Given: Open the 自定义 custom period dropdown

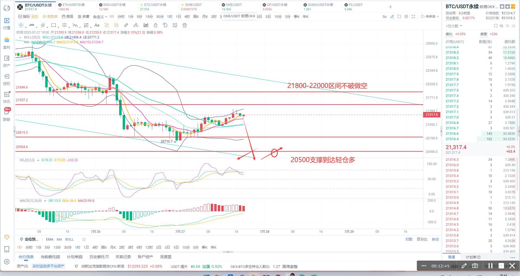Looking at the screenshot, I should (x=100, y=17).
